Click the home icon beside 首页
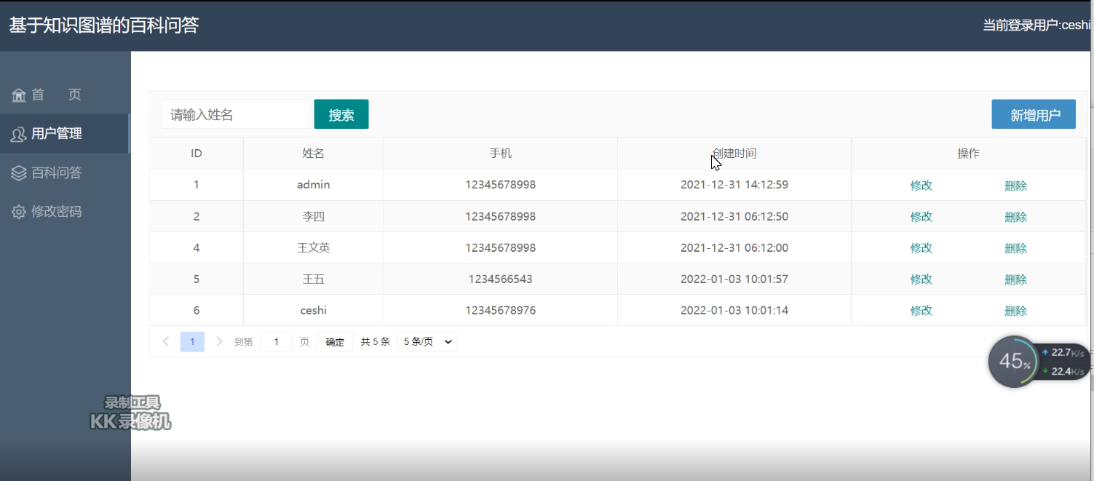Screen dimensions: 1094x481 point(19,95)
